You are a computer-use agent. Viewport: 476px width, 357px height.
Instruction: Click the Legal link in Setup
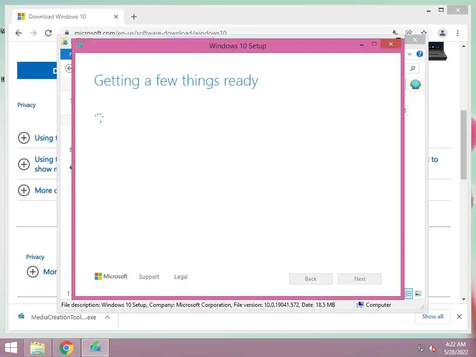pyautogui.click(x=181, y=277)
